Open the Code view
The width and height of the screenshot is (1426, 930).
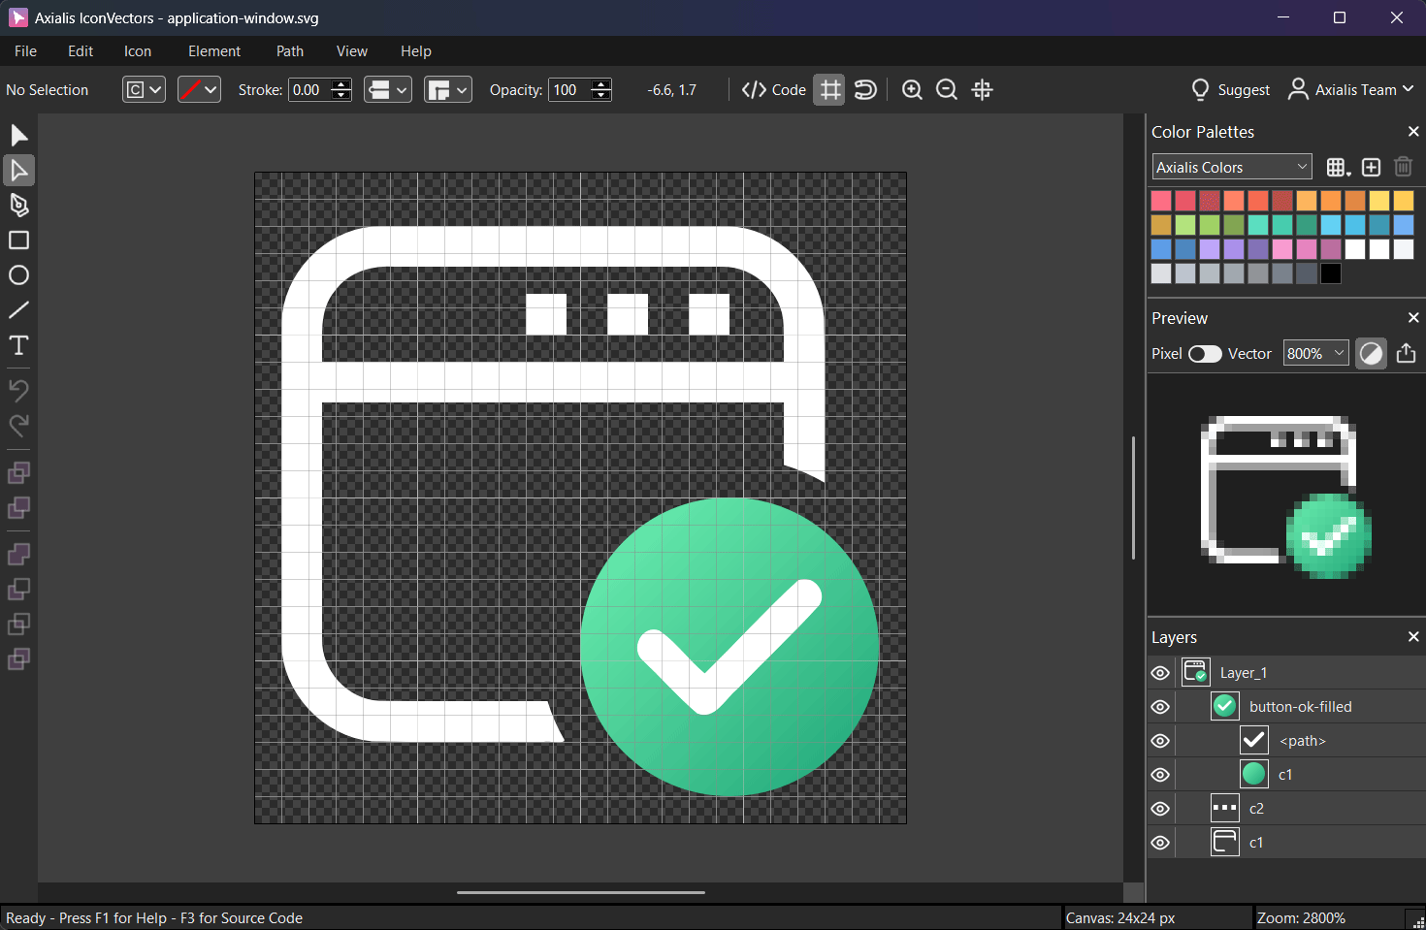pyautogui.click(x=773, y=89)
